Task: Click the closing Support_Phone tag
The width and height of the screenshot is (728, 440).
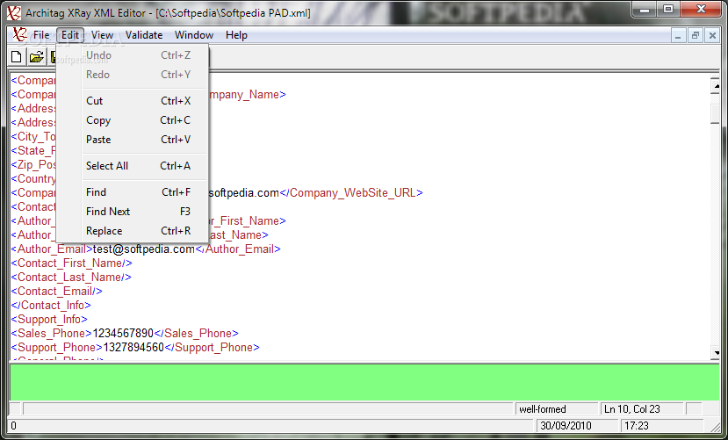Action: [213, 347]
